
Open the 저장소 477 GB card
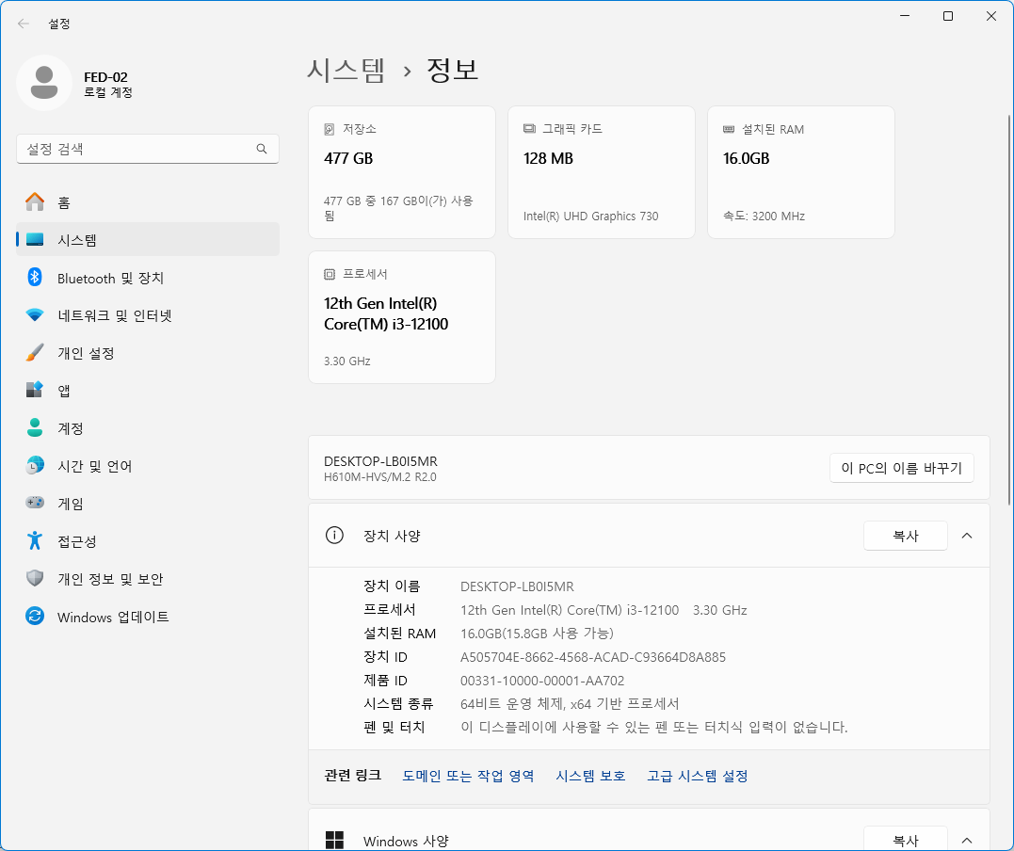coord(402,172)
